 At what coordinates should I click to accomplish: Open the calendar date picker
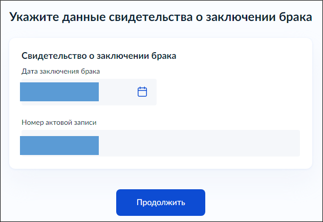click(x=142, y=92)
